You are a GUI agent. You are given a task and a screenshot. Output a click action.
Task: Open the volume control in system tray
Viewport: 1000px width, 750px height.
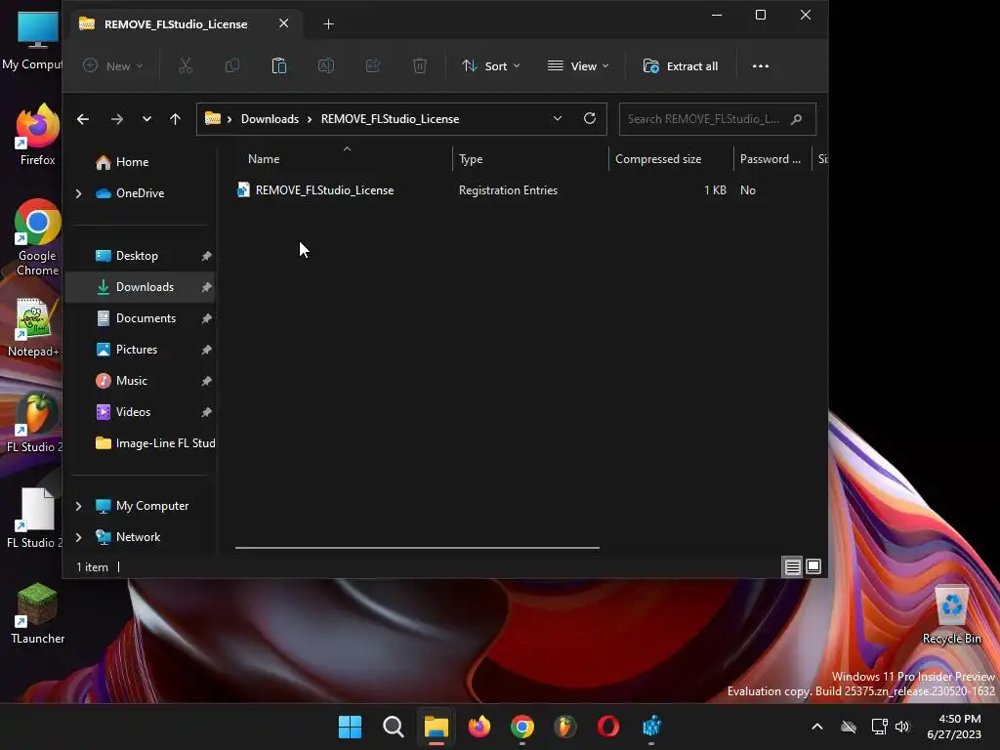902,727
